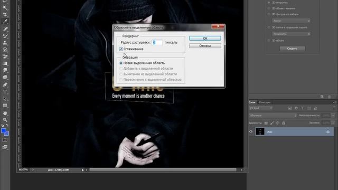Open the Конус shape preset dropdown
Screen dimensions: 338x190
pos(291,21)
